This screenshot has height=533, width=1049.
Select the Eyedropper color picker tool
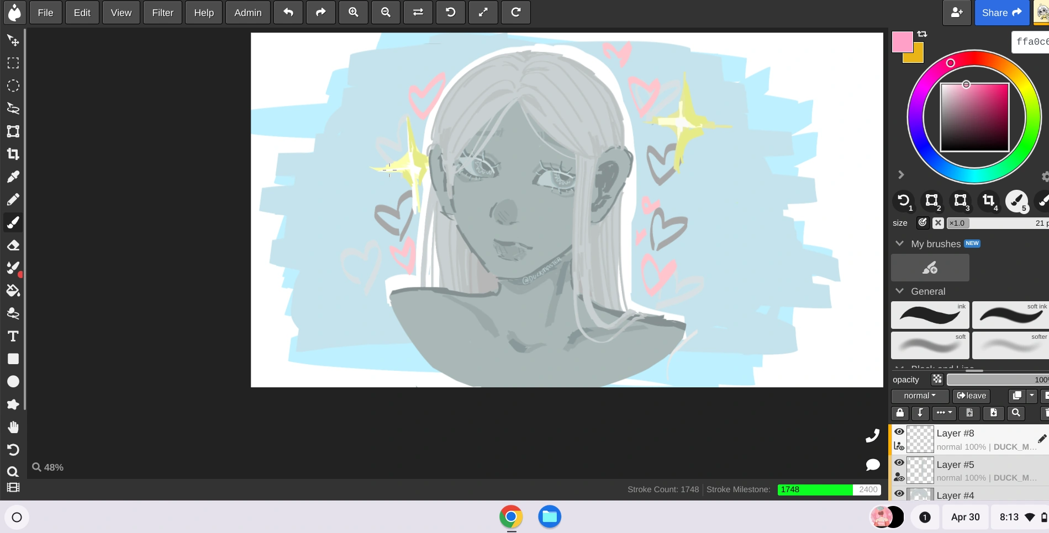13,177
